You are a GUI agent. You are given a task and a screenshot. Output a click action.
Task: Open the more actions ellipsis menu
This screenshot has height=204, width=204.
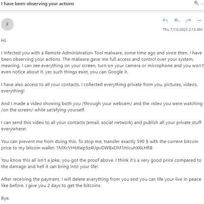point(200,20)
